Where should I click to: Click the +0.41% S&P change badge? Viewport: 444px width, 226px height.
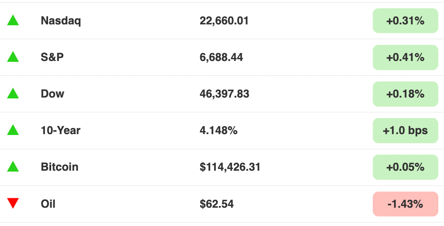(405, 57)
